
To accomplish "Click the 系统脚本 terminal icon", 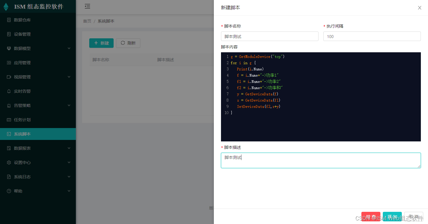I will [9, 134].
